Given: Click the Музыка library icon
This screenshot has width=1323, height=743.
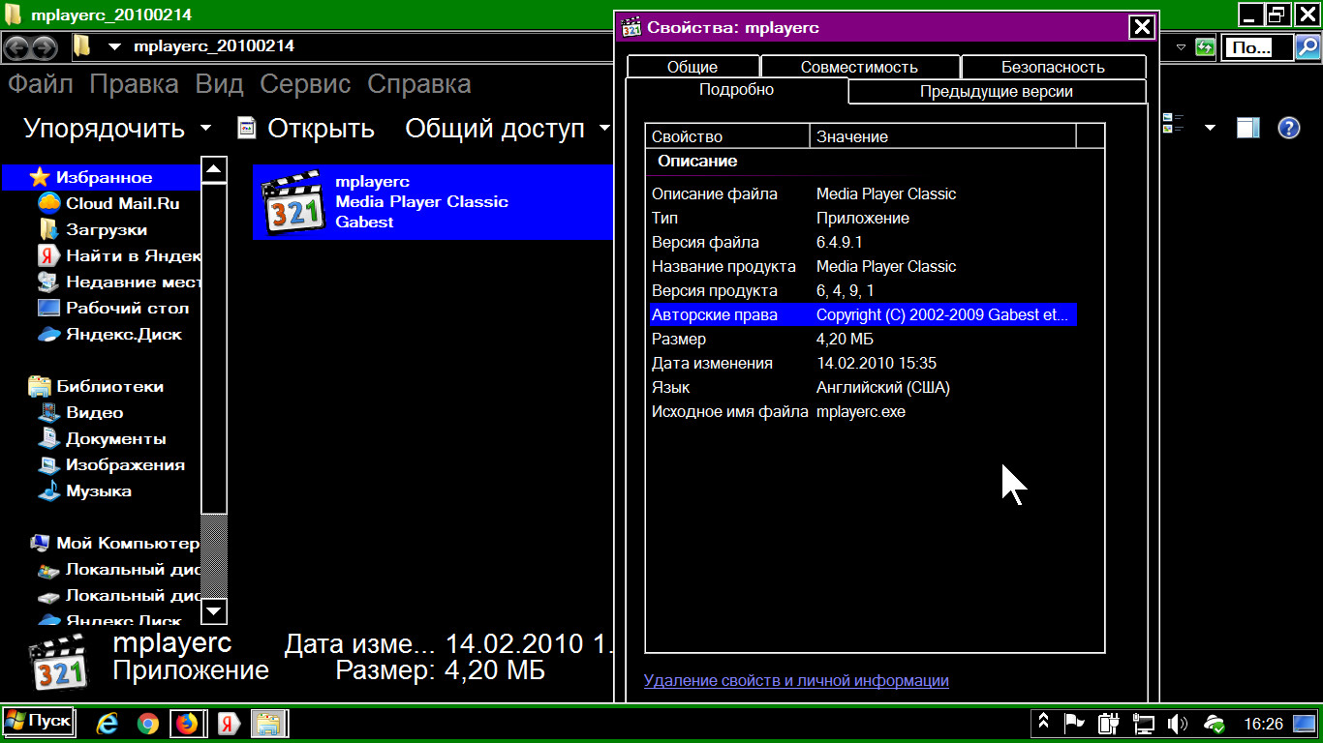Looking at the screenshot, I should (x=48, y=491).
